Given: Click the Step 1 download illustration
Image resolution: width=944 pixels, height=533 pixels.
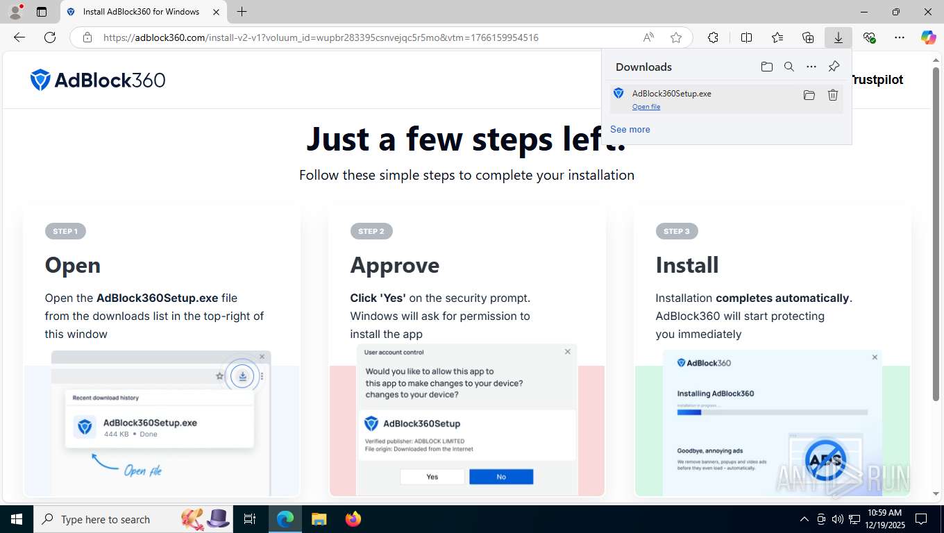Looking at the screenshot, I should click(161, 423).
